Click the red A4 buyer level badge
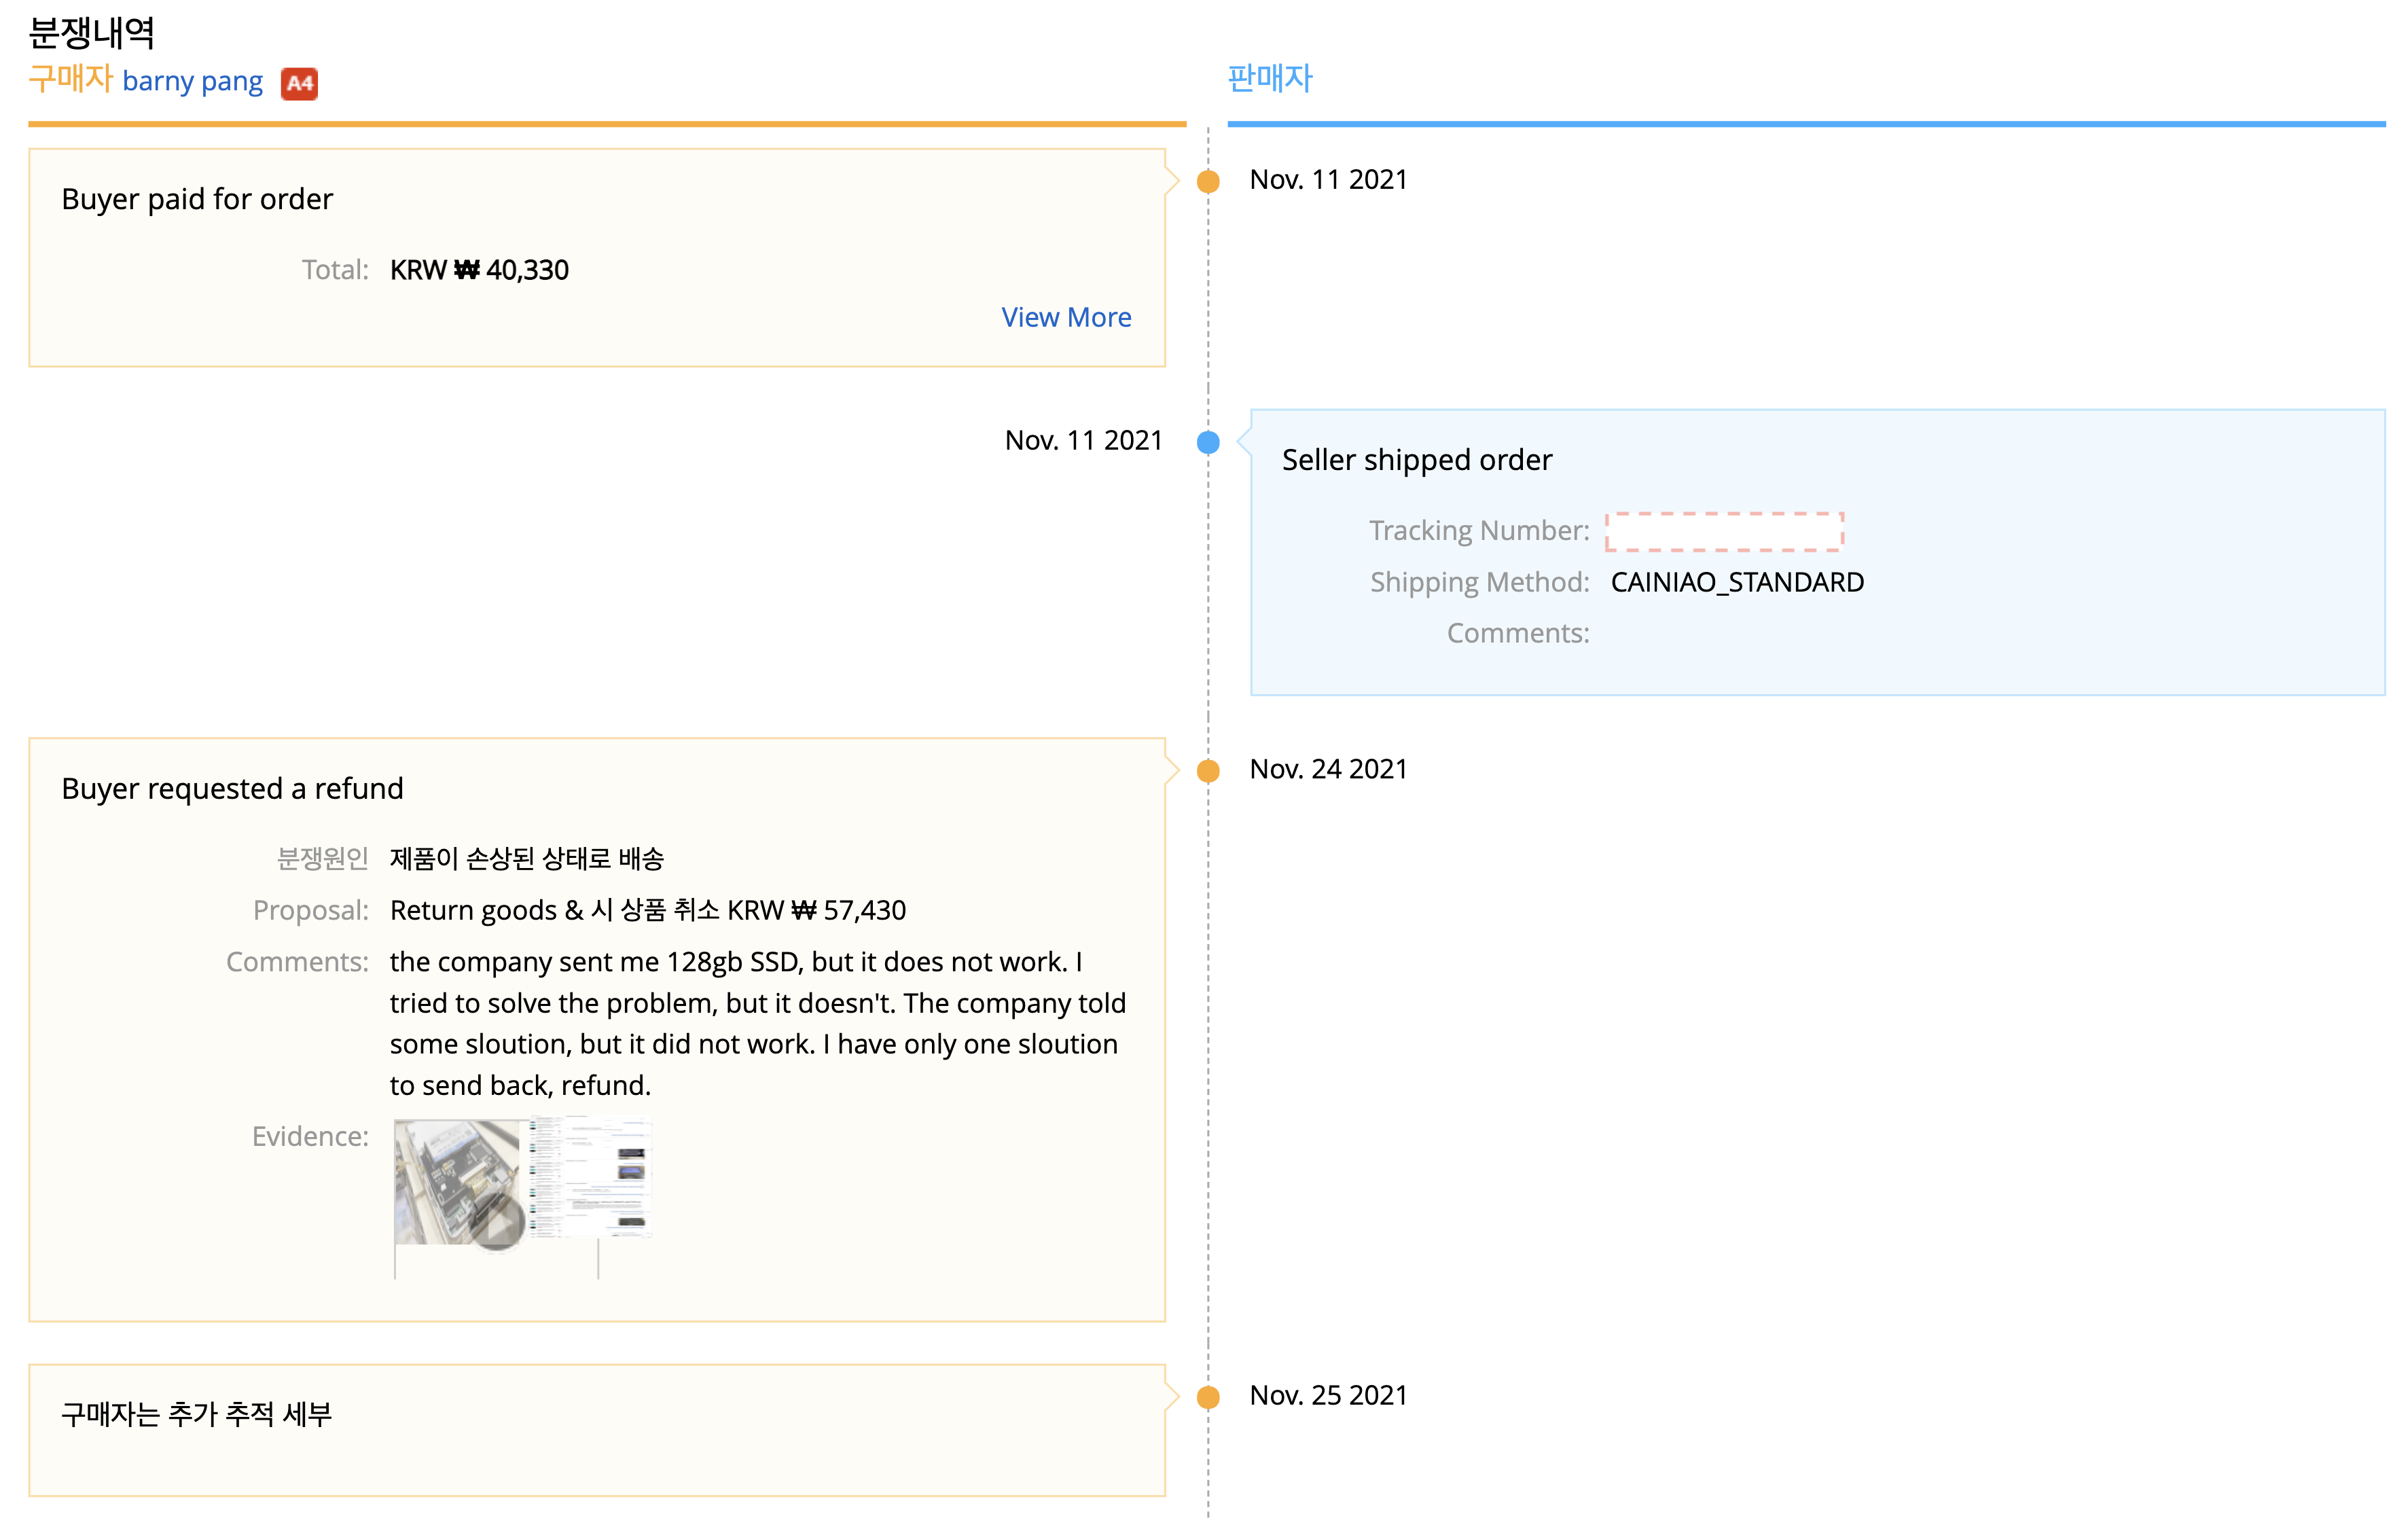 tap(299, 83)
